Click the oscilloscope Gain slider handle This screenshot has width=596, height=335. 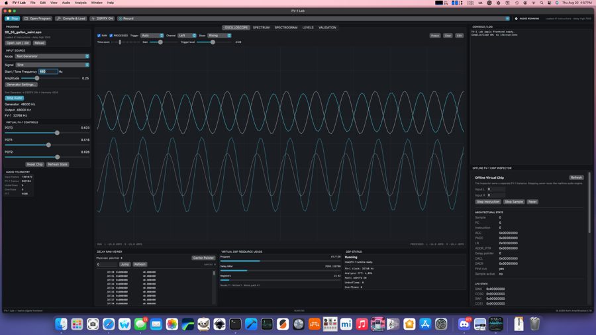click(x=160, y=42)
